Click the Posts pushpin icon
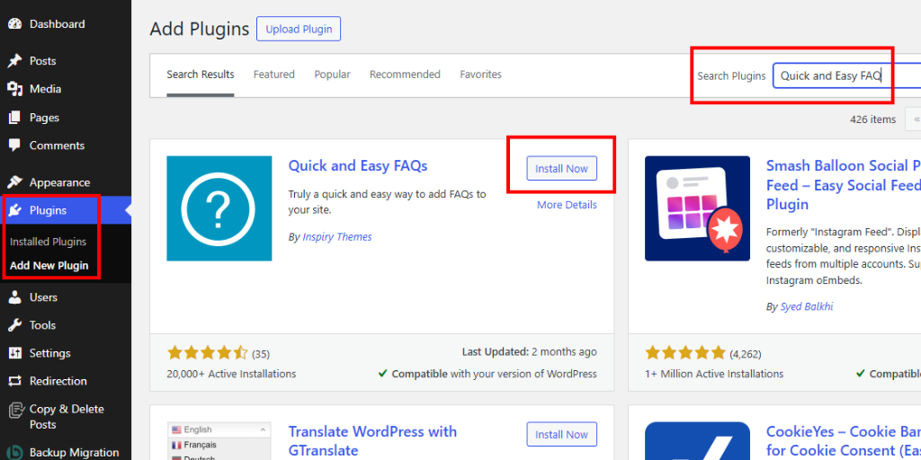This screenshot has width=921, height=460. point(14,61)
